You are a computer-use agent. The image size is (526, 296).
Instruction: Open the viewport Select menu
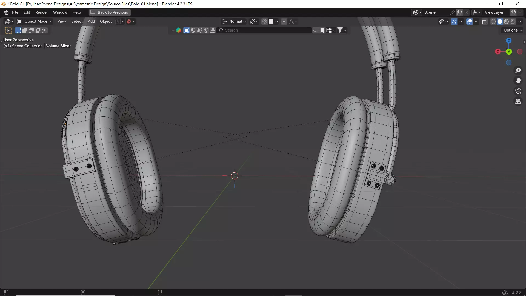pyautogui.click(x=77, y=21)
